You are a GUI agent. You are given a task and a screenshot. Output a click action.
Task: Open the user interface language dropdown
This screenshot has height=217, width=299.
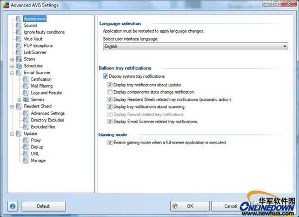195,46
